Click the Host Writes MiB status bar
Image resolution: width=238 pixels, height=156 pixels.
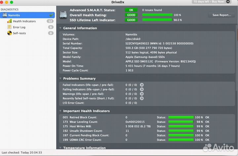point(181,126)
